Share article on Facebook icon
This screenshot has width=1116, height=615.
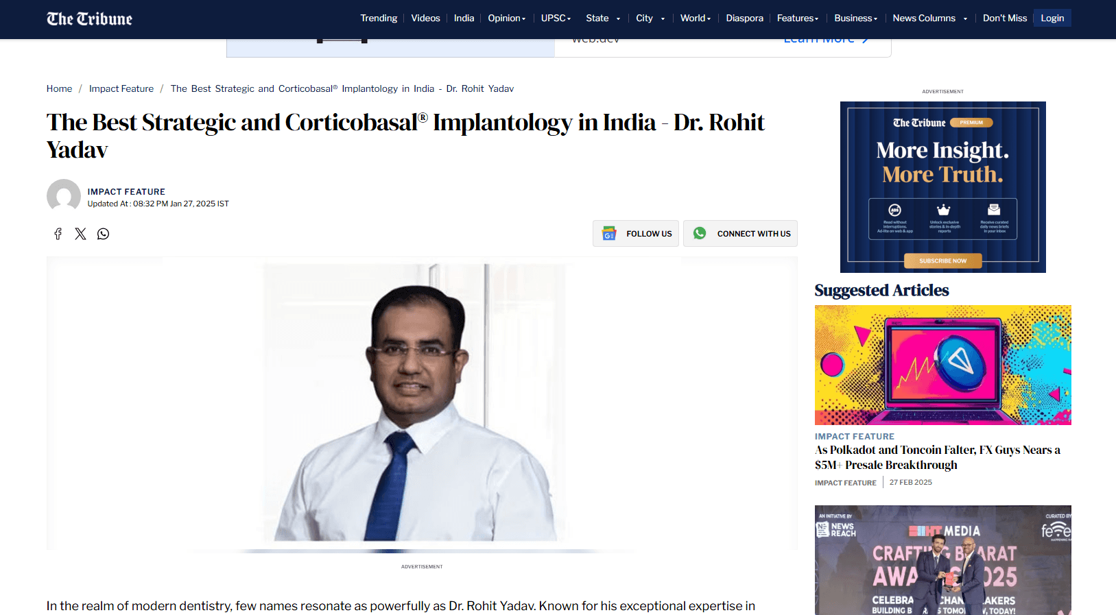pos(58,234)
